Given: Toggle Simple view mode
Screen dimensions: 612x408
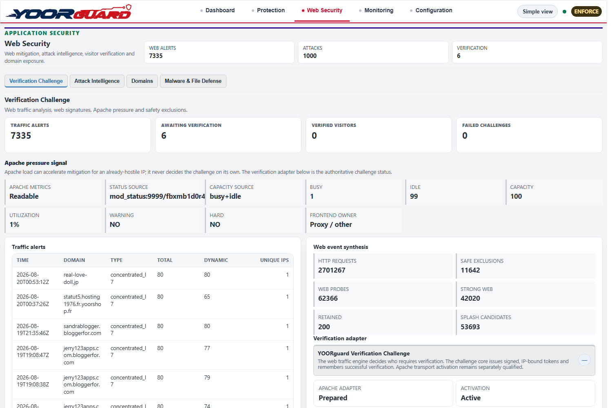Looking at the screenshot, I should pyautogui.click(x=537, y=11).
